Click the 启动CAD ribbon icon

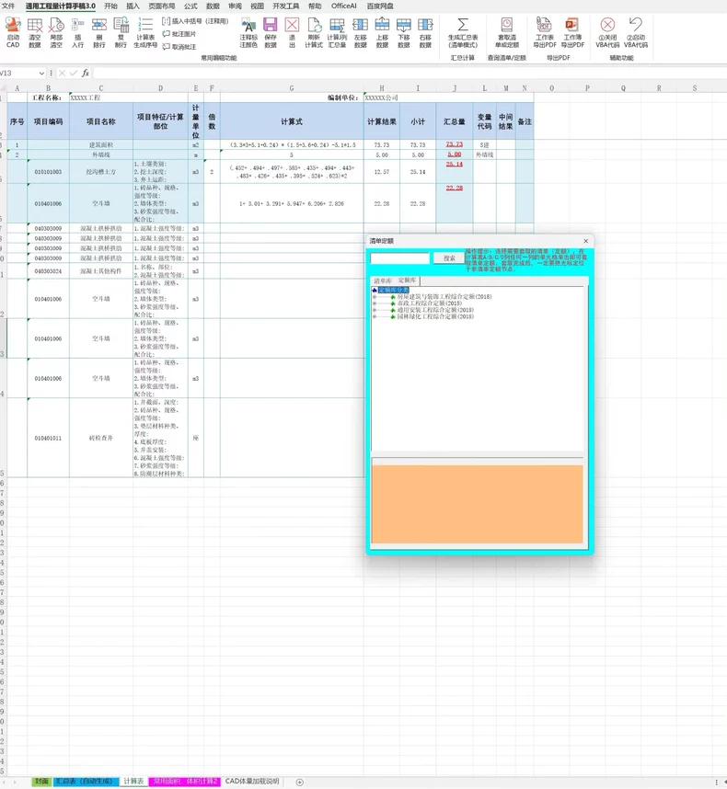[13, 31]
